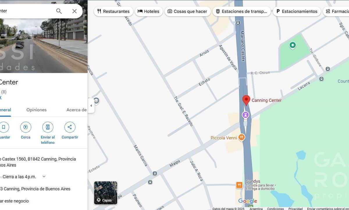
Task: Expand opening hours chevron
Action: [x=44, y=177]
